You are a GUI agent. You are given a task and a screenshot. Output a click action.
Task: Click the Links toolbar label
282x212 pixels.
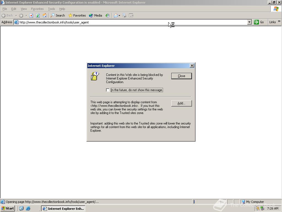point(272,22)
